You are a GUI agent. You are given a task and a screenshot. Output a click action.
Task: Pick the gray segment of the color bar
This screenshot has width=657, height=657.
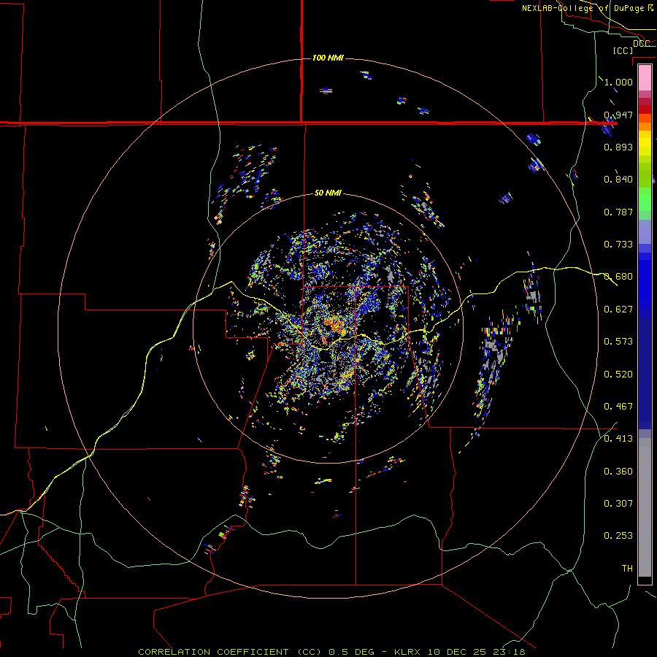pos(645,507)
